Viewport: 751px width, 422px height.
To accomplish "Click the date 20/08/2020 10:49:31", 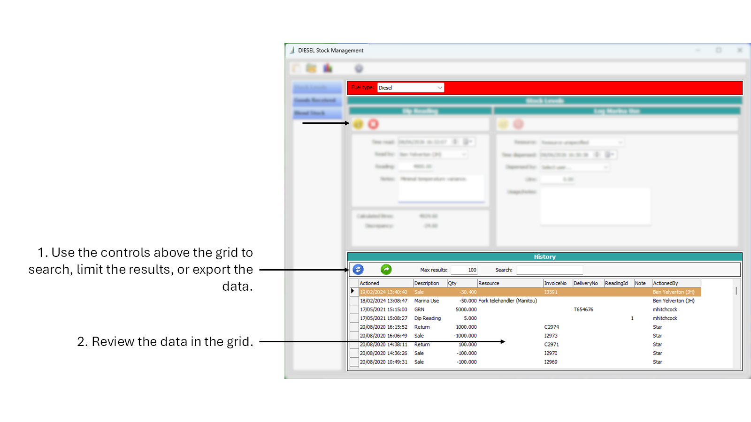I will [x=383, y=362].
